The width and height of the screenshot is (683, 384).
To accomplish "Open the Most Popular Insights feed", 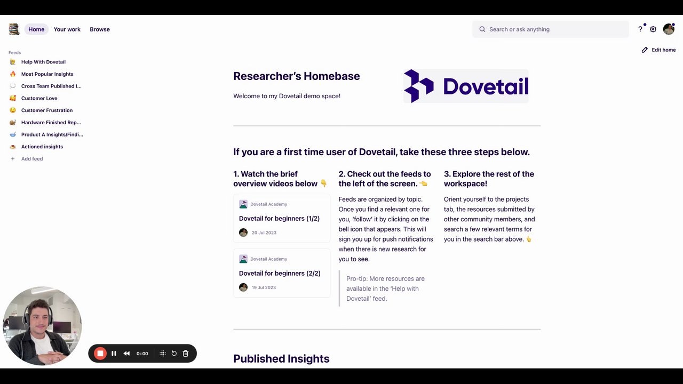I will click(x=47, y=74).
